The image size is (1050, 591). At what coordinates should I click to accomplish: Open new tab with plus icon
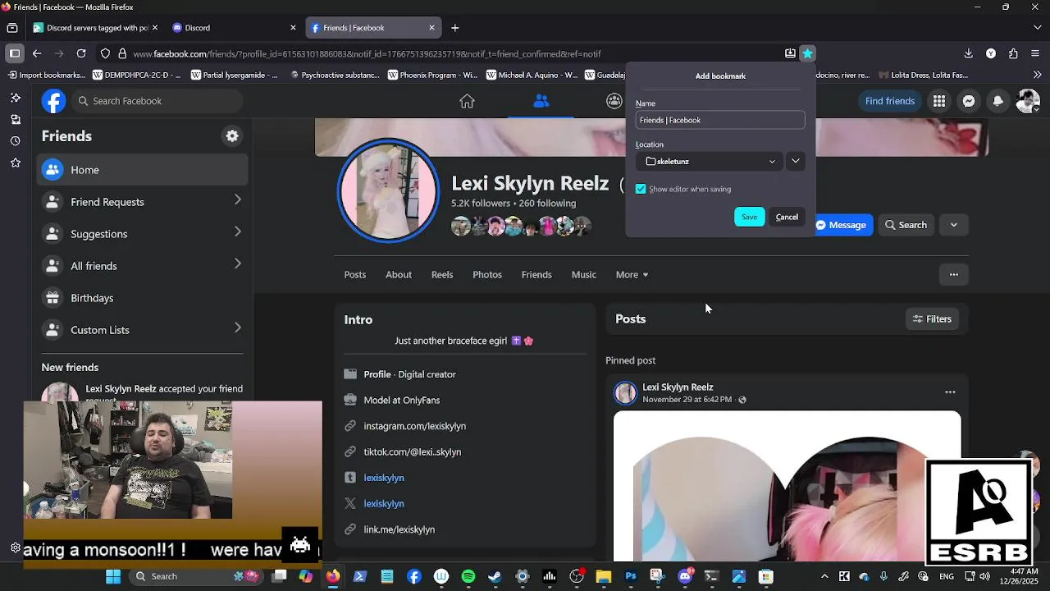pyautogui.click(x=454, y=28)
